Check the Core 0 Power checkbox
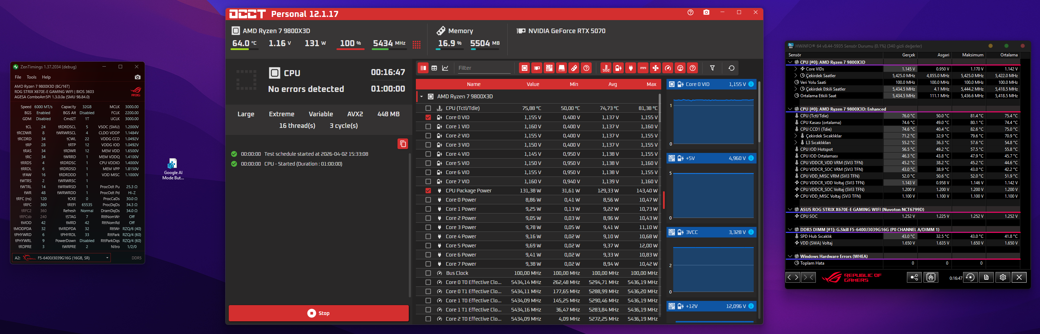The width and height of the screenshot is (1040, 334). coord(428,200)
